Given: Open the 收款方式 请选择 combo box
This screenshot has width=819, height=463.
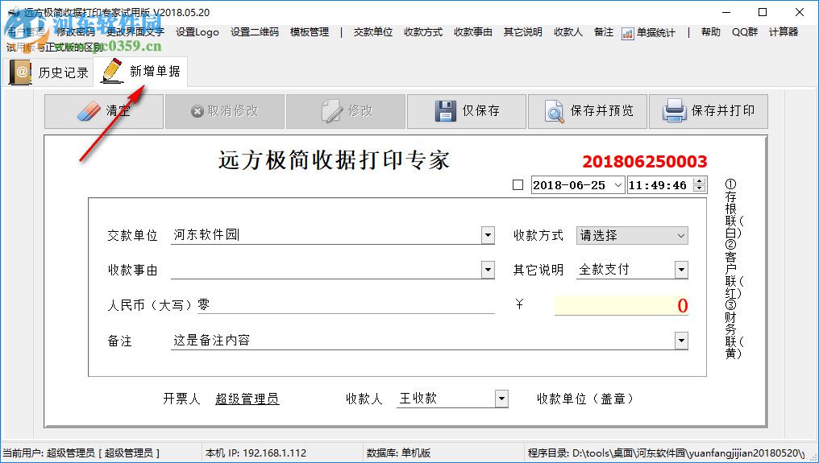Looking at the screenshot, I should (x=632, y=235).
